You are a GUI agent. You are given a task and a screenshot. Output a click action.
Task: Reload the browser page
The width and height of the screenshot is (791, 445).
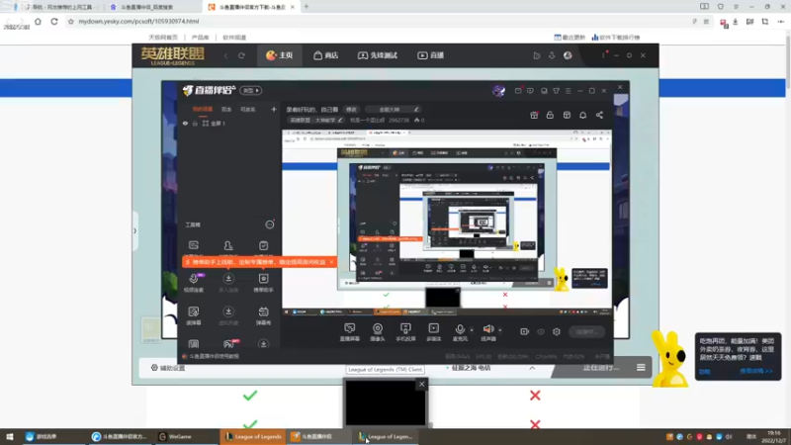pos(54,21)
